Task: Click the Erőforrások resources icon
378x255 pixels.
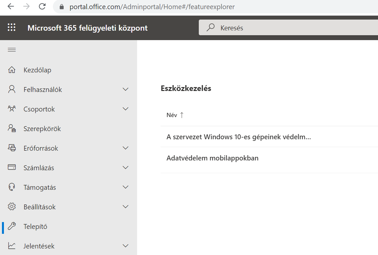Action: click(x=12, y=148)
